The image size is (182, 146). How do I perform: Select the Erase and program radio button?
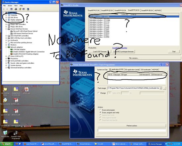click(100, 110)
